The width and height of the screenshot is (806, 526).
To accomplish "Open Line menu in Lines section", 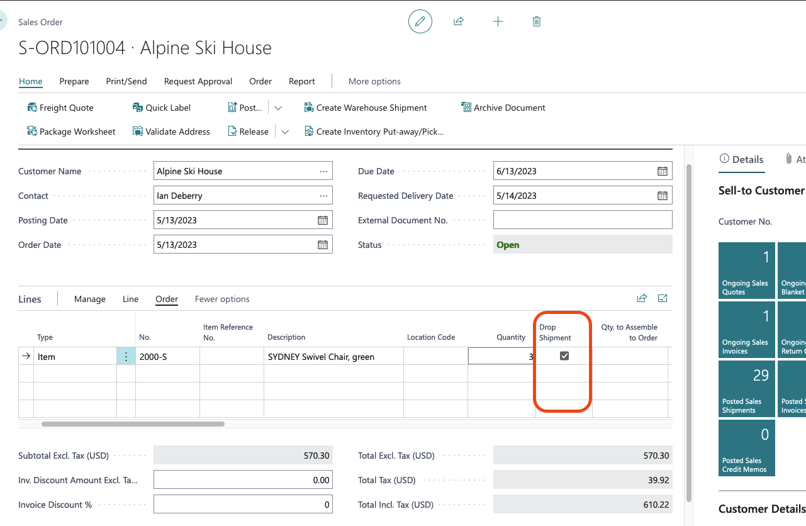I will coord(130,299).
